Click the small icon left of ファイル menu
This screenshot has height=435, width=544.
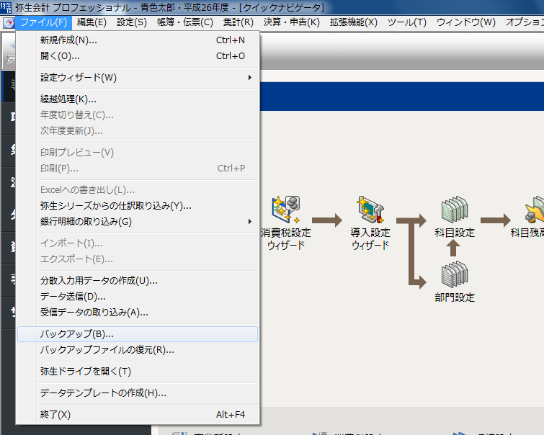pos(9,22)
